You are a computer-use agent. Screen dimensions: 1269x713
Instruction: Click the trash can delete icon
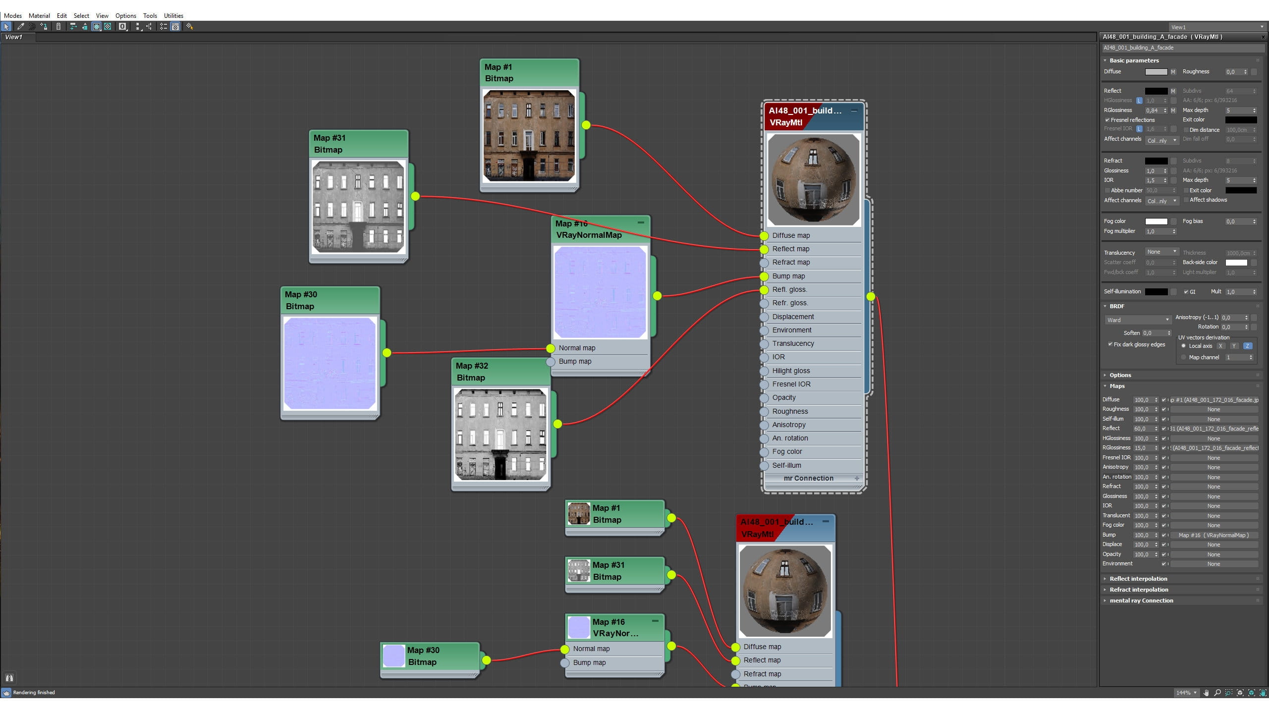(58, 27)
